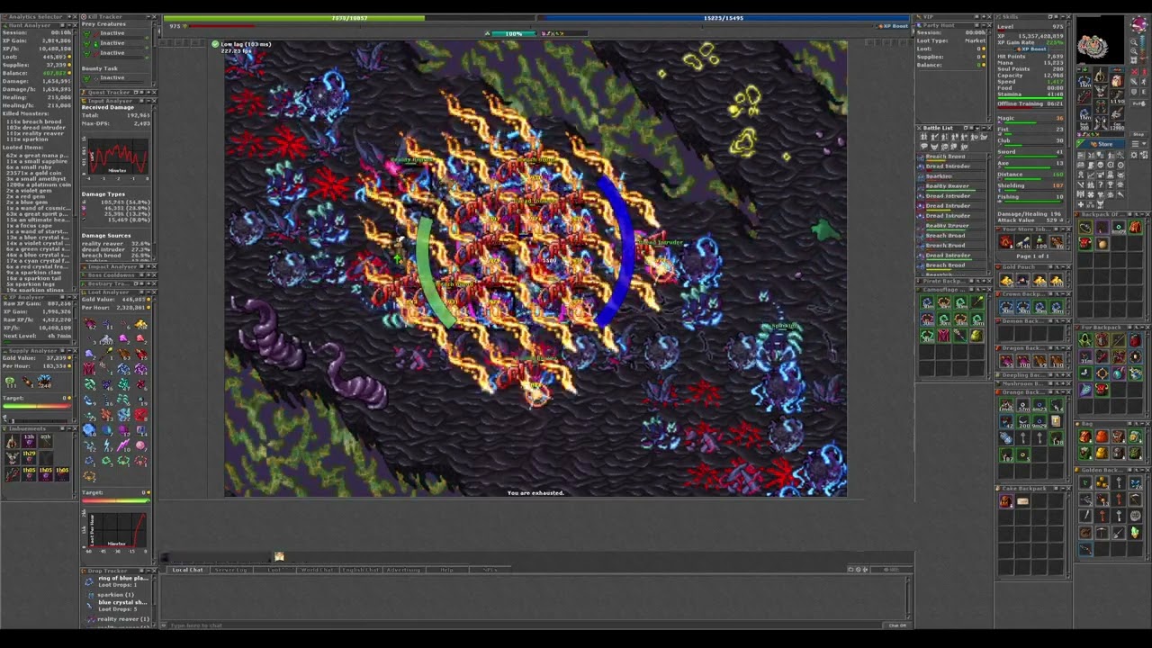
Task: Enable offensive fight mode
Action: pos(1135,71)
